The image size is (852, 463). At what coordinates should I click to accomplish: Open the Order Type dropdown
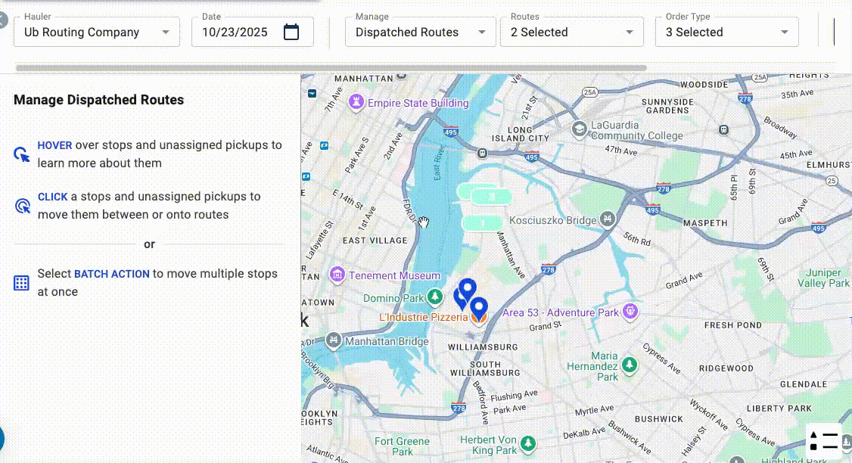point(785,33)
